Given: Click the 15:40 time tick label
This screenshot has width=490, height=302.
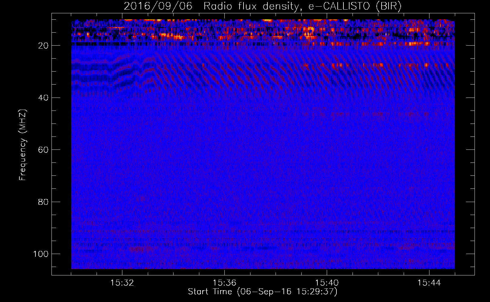Looking at the screenshot, I should (x=327, y=283).
